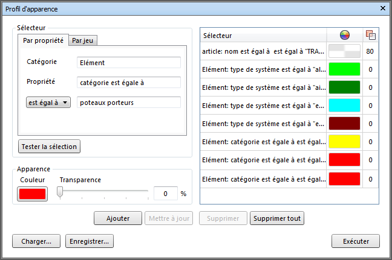The width and height of the screenshot is (392, 260).
Task: Click the Catégorie field showing 'Elément'
Action: tap(129, 62)
